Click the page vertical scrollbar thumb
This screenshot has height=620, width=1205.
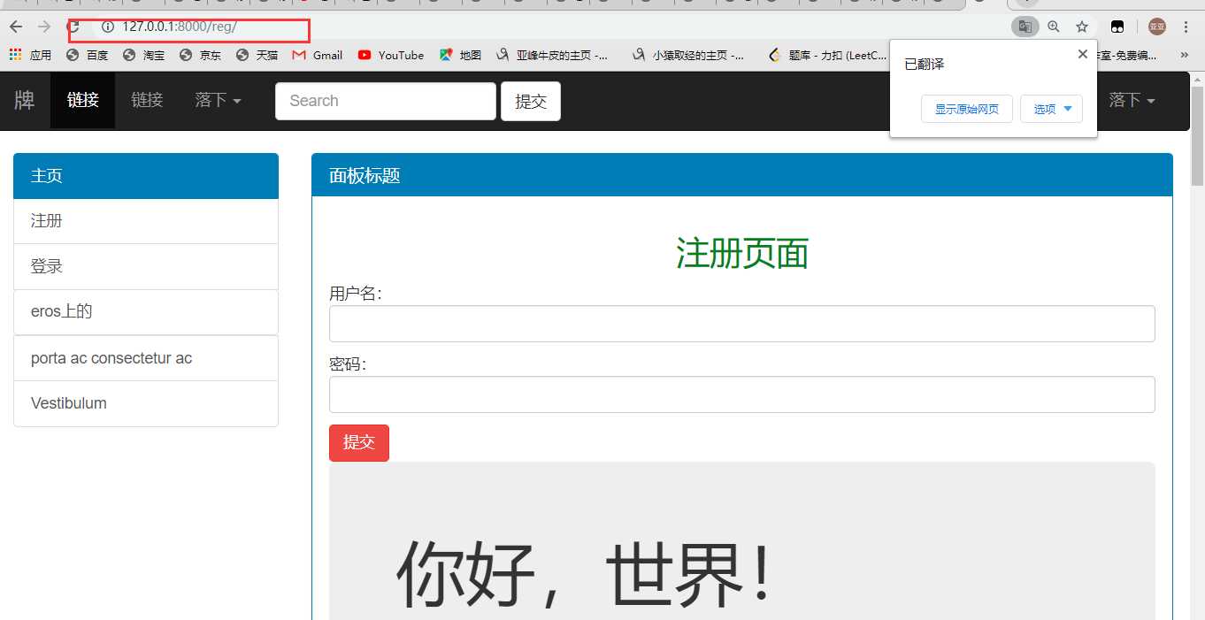1197,135
